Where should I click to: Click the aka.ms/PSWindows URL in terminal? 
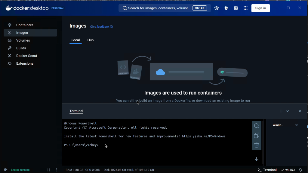[x=204, y=136]
